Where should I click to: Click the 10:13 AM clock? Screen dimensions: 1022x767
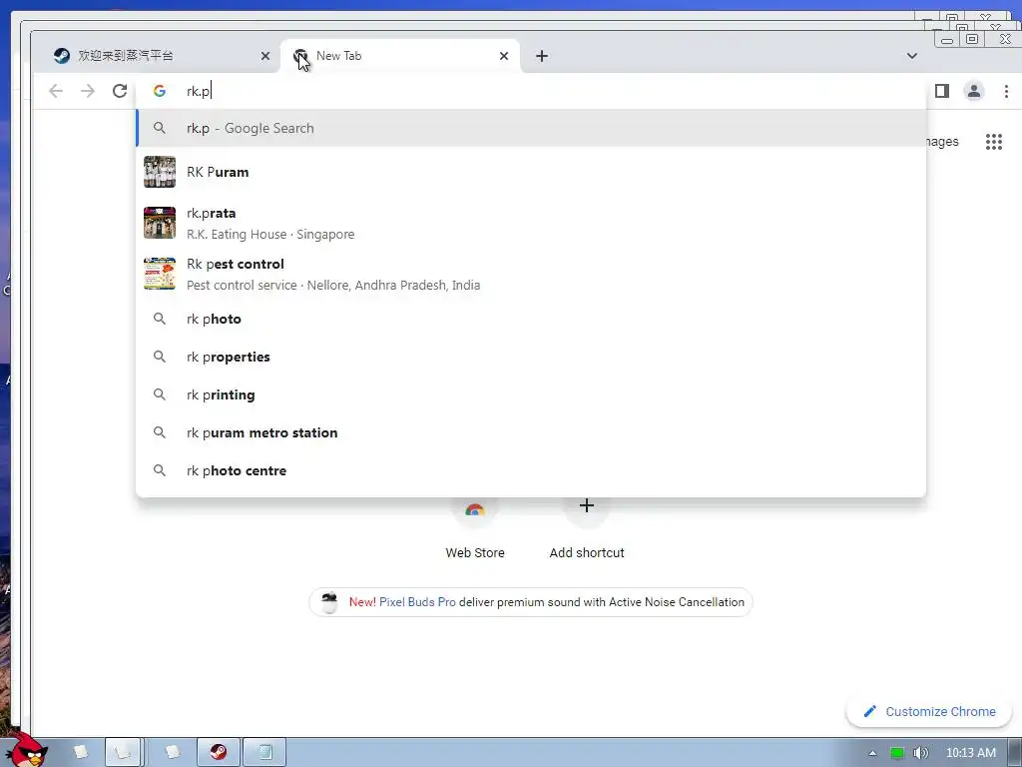coord(970,753)
